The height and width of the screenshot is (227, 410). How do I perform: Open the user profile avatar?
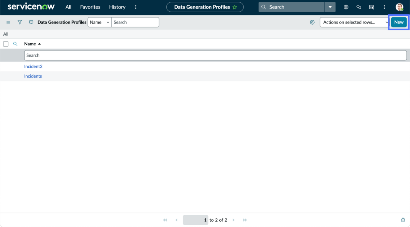tap(399, 7)
